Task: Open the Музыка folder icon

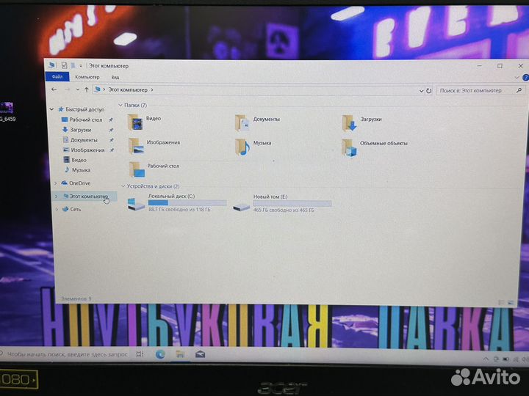Action: (x=242, y=147)
